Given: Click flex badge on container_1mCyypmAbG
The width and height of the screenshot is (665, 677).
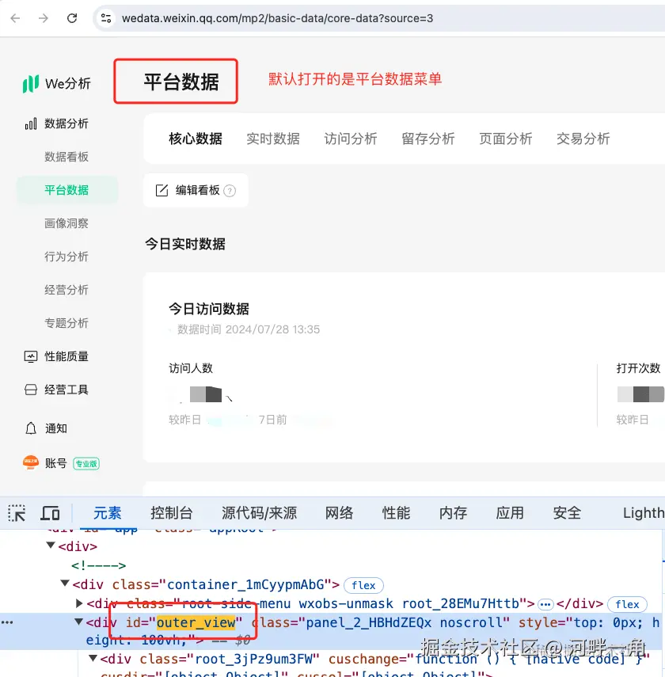Looking at the screenshot, I should click(363, 585).
